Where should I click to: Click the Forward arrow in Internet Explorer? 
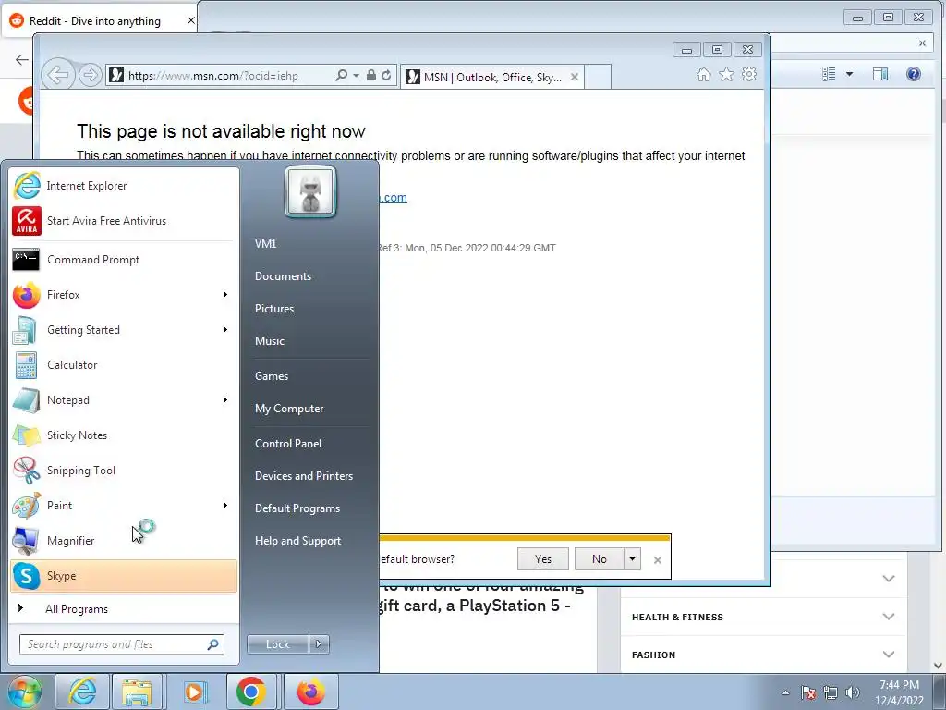90,76
